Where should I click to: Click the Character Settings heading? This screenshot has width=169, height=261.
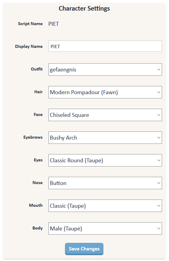pos(84,8)
